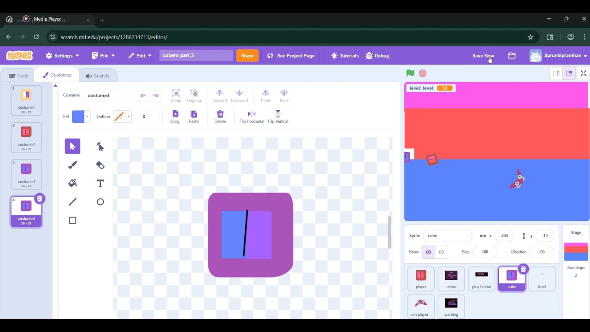Screen dimensions: 590x332
Task: Switch to small stage layout
Action: 556,73
